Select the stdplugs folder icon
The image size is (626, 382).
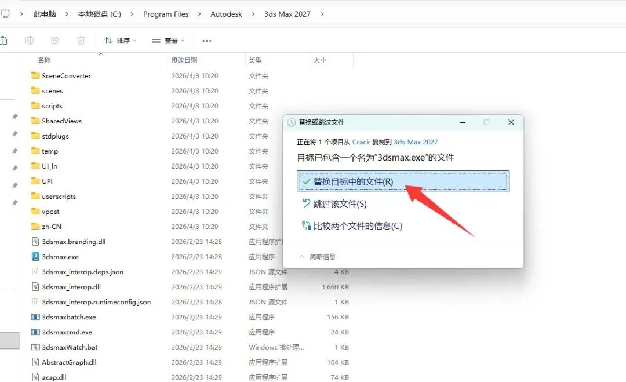35,136
